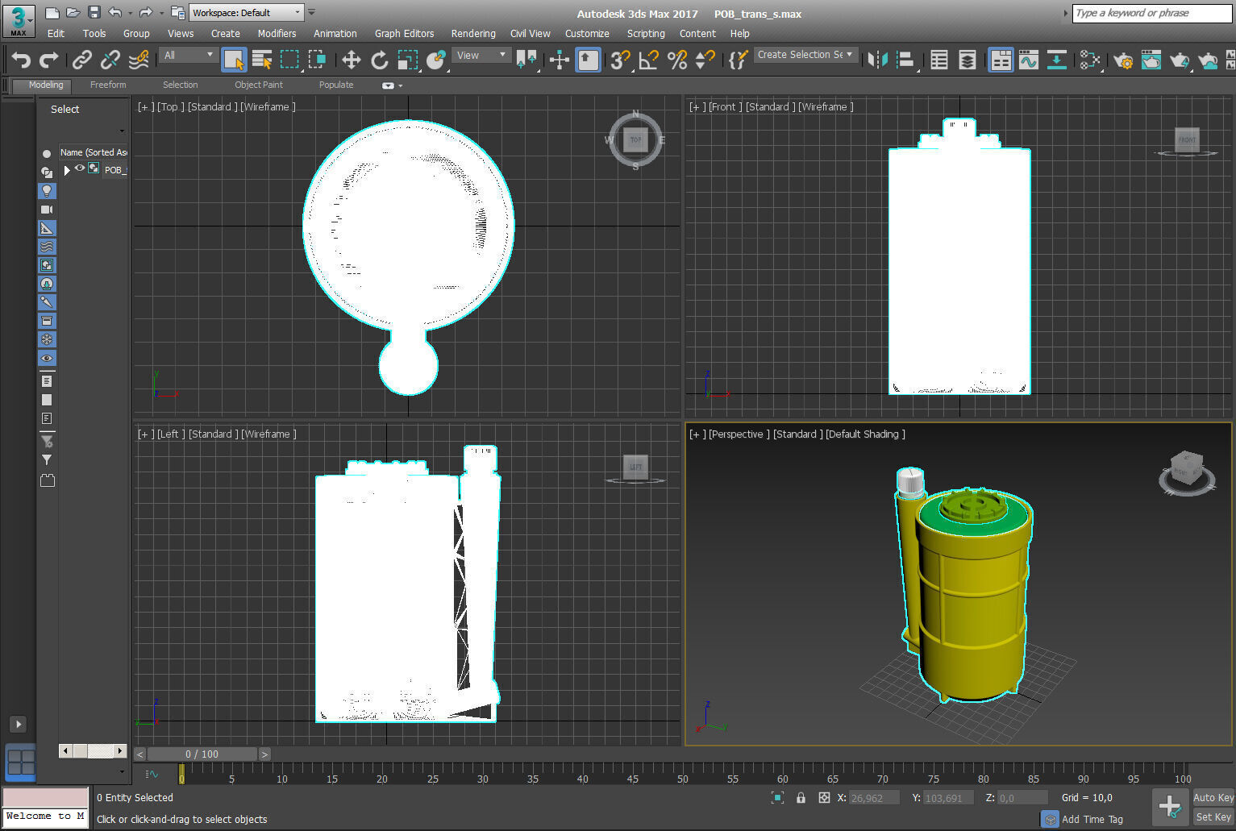
Task: Choose Rectangular Selection Region tool
Action: click(x=289, y=60)
